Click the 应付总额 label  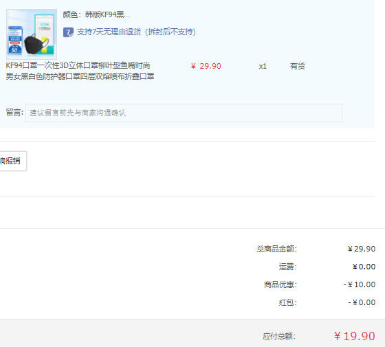[x=279, y=336]
